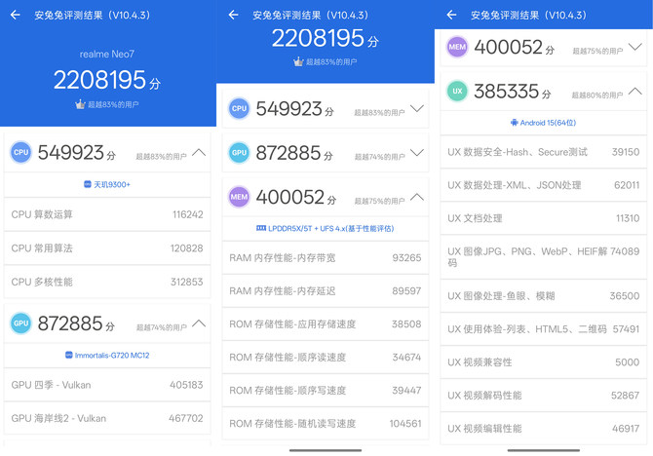
Task: Tap the home indicator bar in middle screenshot
Action: click(x=326, y=450)
